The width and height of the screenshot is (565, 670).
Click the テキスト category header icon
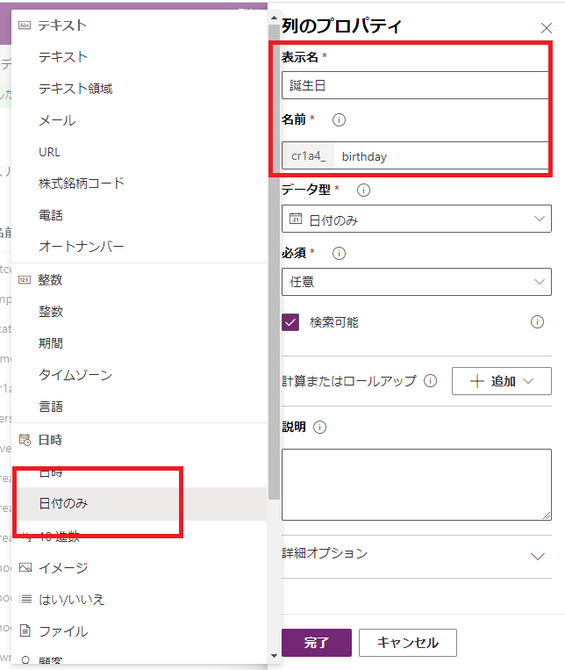pyautogui.click(x=25, y=25)
